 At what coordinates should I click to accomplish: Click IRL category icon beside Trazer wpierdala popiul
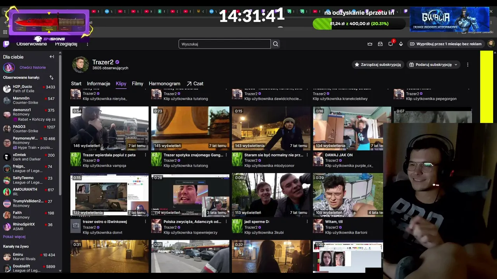[x=75, y=159]
